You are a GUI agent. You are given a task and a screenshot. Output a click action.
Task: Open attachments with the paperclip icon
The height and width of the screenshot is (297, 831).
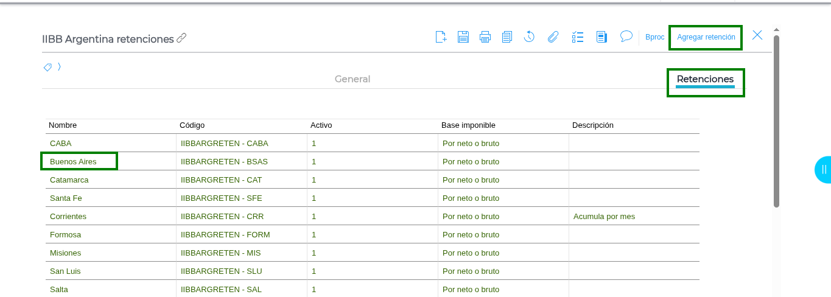[553, 37]
